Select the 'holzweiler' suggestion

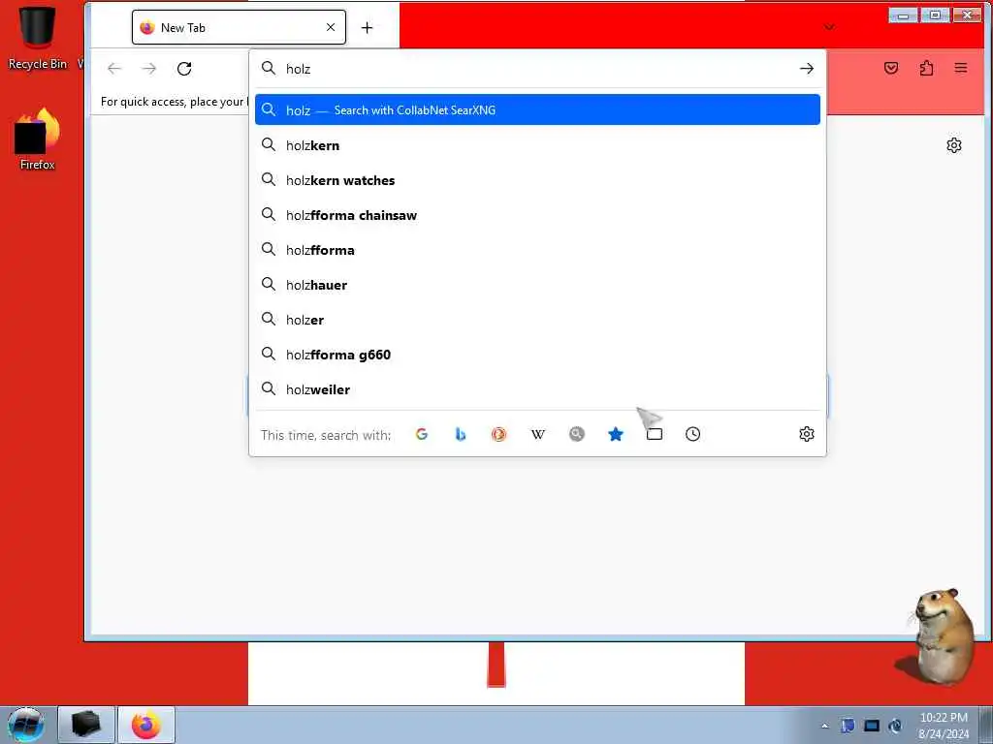point(537,389)
